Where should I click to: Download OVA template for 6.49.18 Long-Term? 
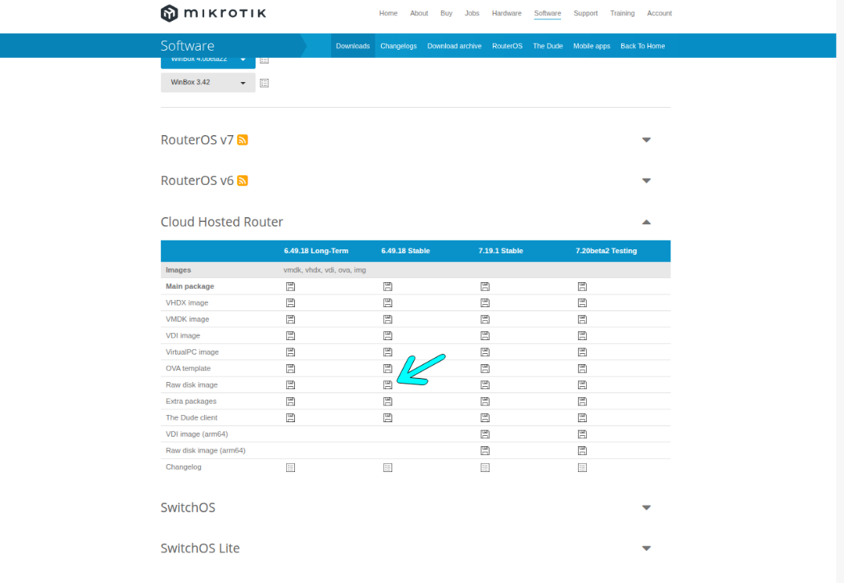pyautogui.click(x=290, y=369)
